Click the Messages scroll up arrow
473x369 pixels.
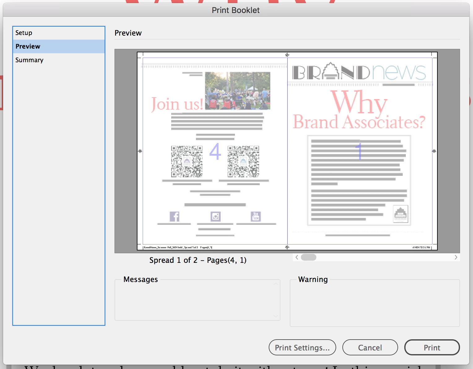click(x=276, y=284)
